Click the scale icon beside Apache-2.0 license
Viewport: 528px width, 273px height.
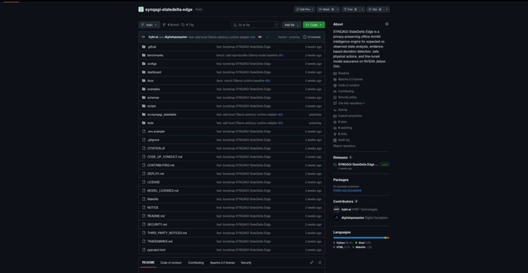pos(335,79)
